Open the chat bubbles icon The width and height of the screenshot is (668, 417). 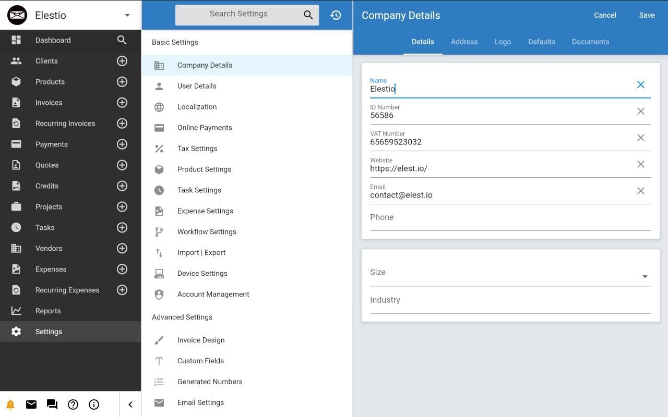(52, 404)
